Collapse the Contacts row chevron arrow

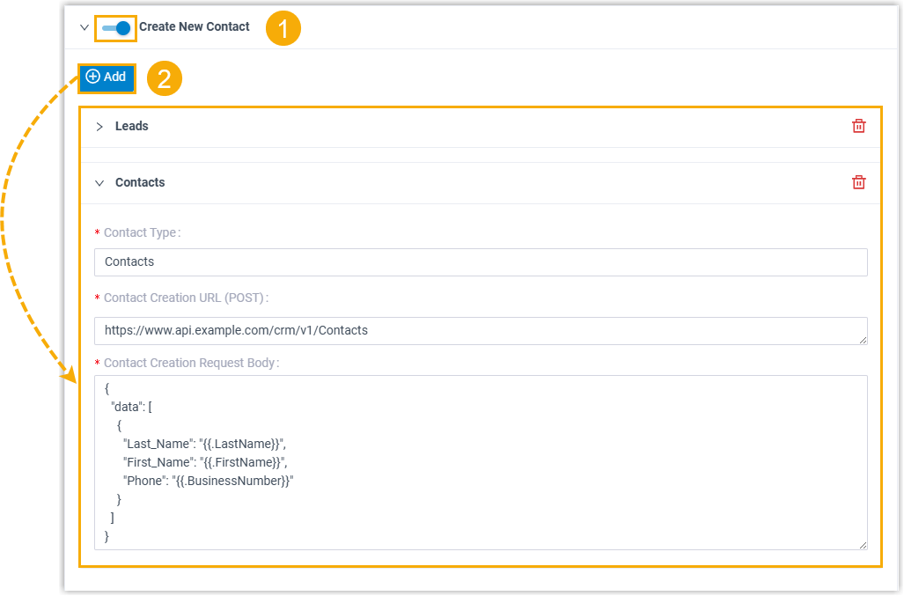99,183
